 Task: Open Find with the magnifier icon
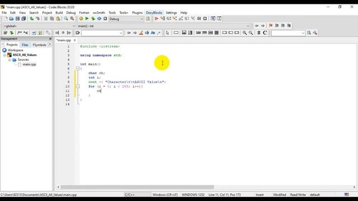click(66, 18)
